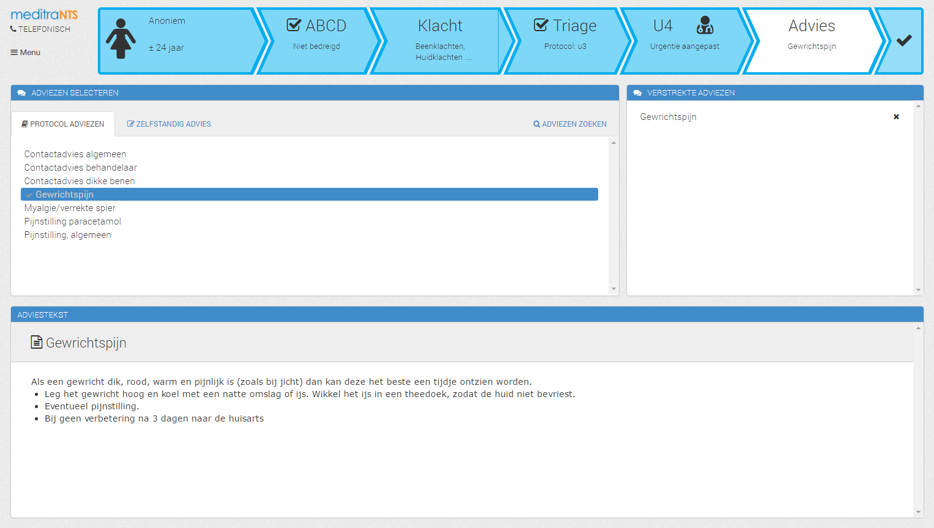934x528 pixels.
Task: Click the hamburger Menu icon
Action: (x=14, y=53)
